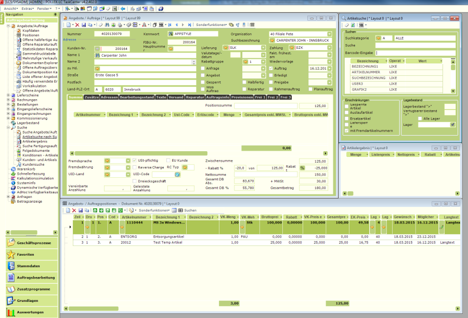
Task: Click binoculars icon beside Name 1 field
Action: click(x=97, y=55)
